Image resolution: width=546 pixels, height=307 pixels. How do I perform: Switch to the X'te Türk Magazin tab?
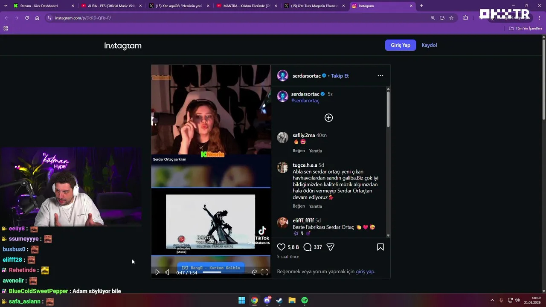[x=314, y=6]
